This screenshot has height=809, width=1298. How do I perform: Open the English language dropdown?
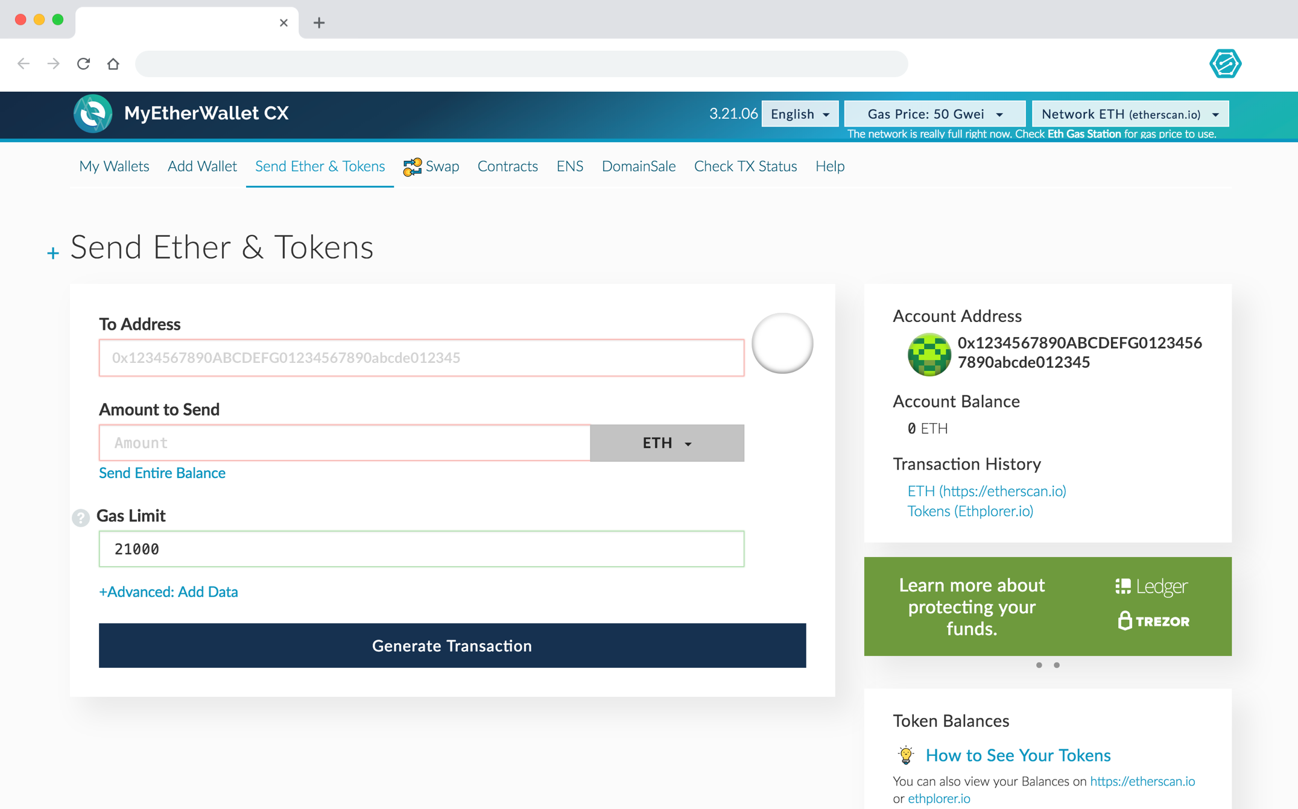click(800, 114)
